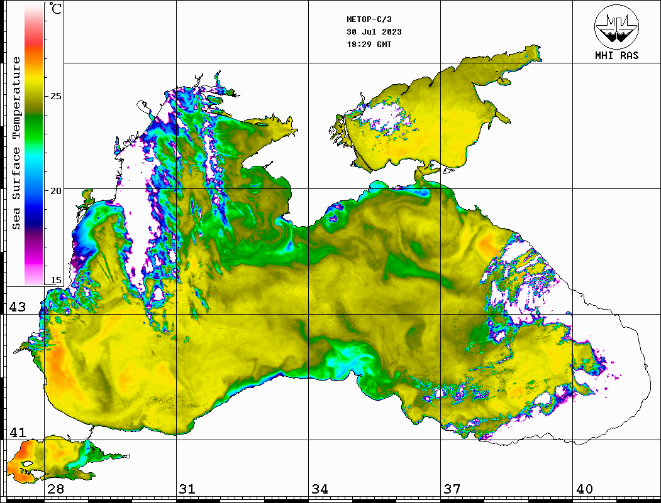Image resolution: width=661 pixels, height=503 pixels.
Task: Click the 'METOP-C/3' satellite label
Action: pyautogui.click(x=369, y=19)
